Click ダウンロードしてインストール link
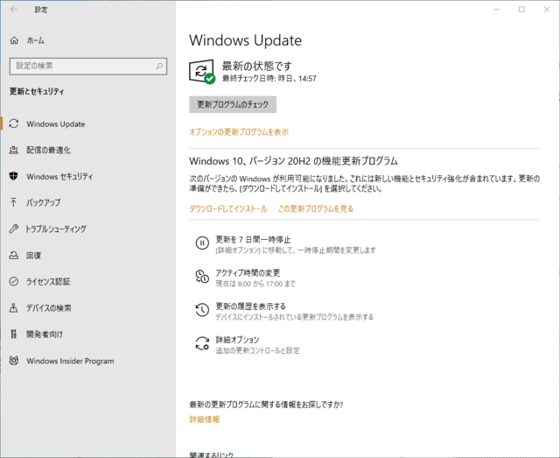This screenshot has height=458, width=560. 227,208
